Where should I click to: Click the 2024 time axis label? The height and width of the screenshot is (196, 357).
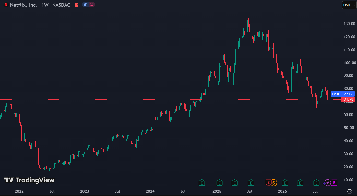150,191
